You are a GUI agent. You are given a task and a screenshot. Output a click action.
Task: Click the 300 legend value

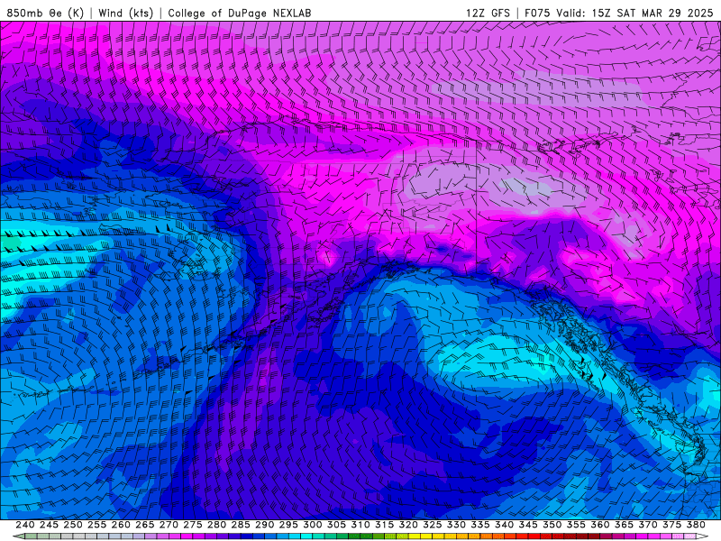[x=312, y=525]
